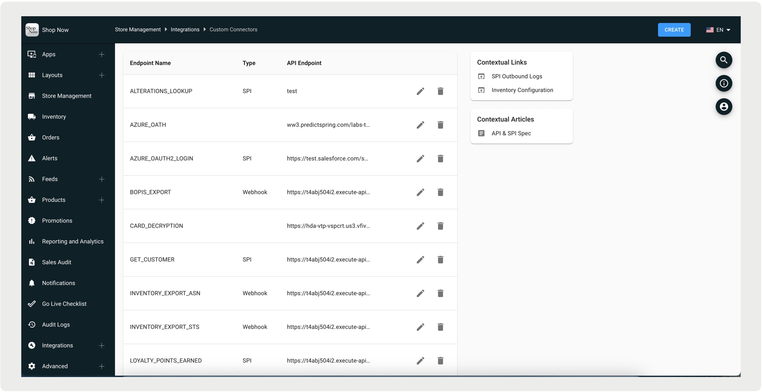Open Inventory in the sidebar
The width and height of the screenshot is (762, 392).
tap(54, 117)
